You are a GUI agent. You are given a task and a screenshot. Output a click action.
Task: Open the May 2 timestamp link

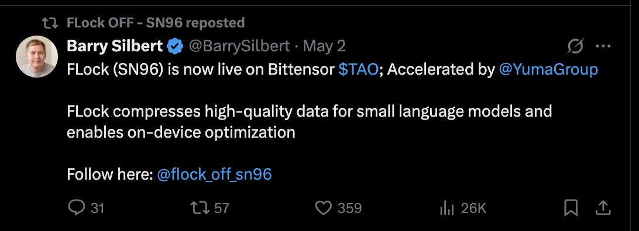pos(324,46)
